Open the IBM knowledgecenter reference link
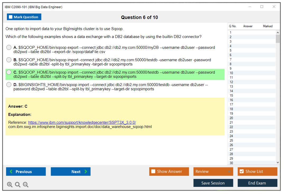284x194 pixels. click(82, 122)
